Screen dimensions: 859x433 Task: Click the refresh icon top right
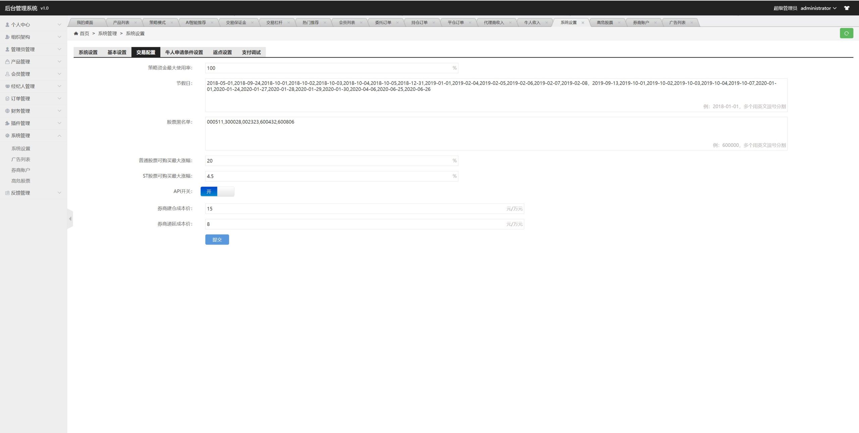[846, 33]
